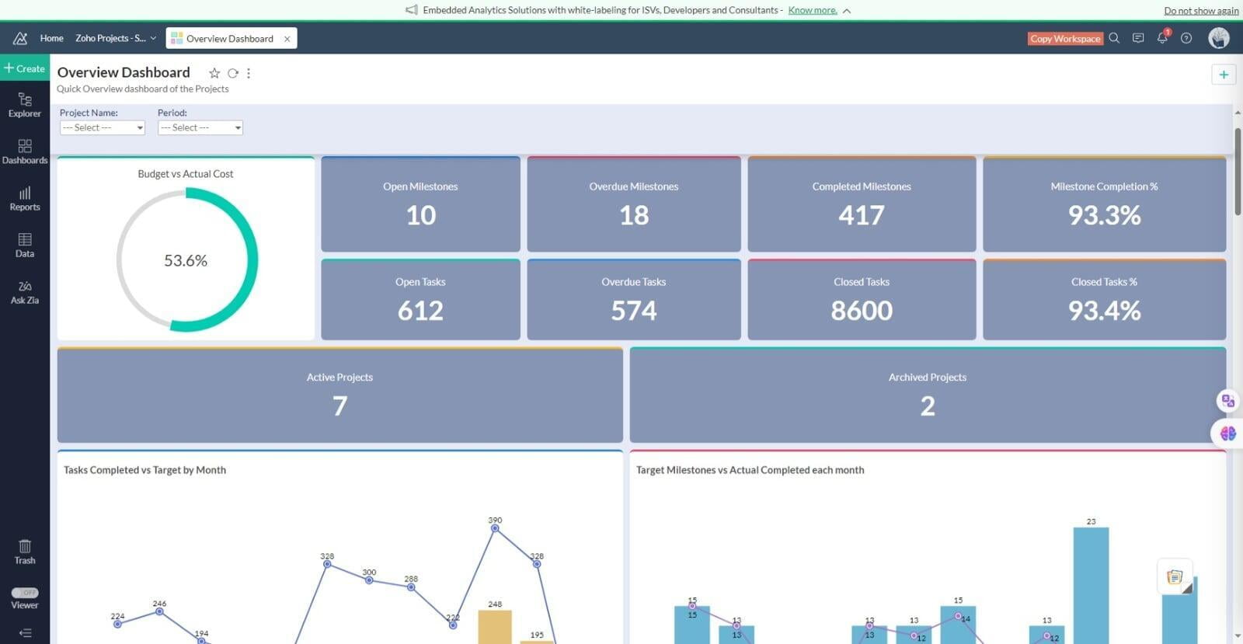This screenshot has width=1243, height=644.
Task: Open the Reports sidebar icon
Action: coord(25,198)
